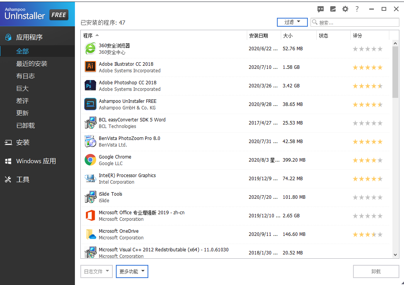This screenshot has width=404, height=285.
Task: Click the 工具 wrench icon
Action: click(x=8, y=179)
